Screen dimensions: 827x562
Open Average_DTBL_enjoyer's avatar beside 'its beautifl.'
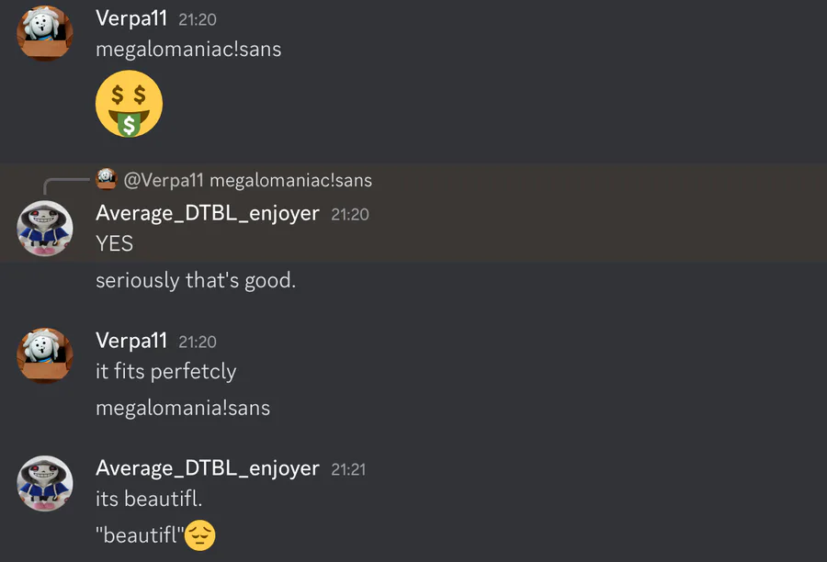pos(45,483)
